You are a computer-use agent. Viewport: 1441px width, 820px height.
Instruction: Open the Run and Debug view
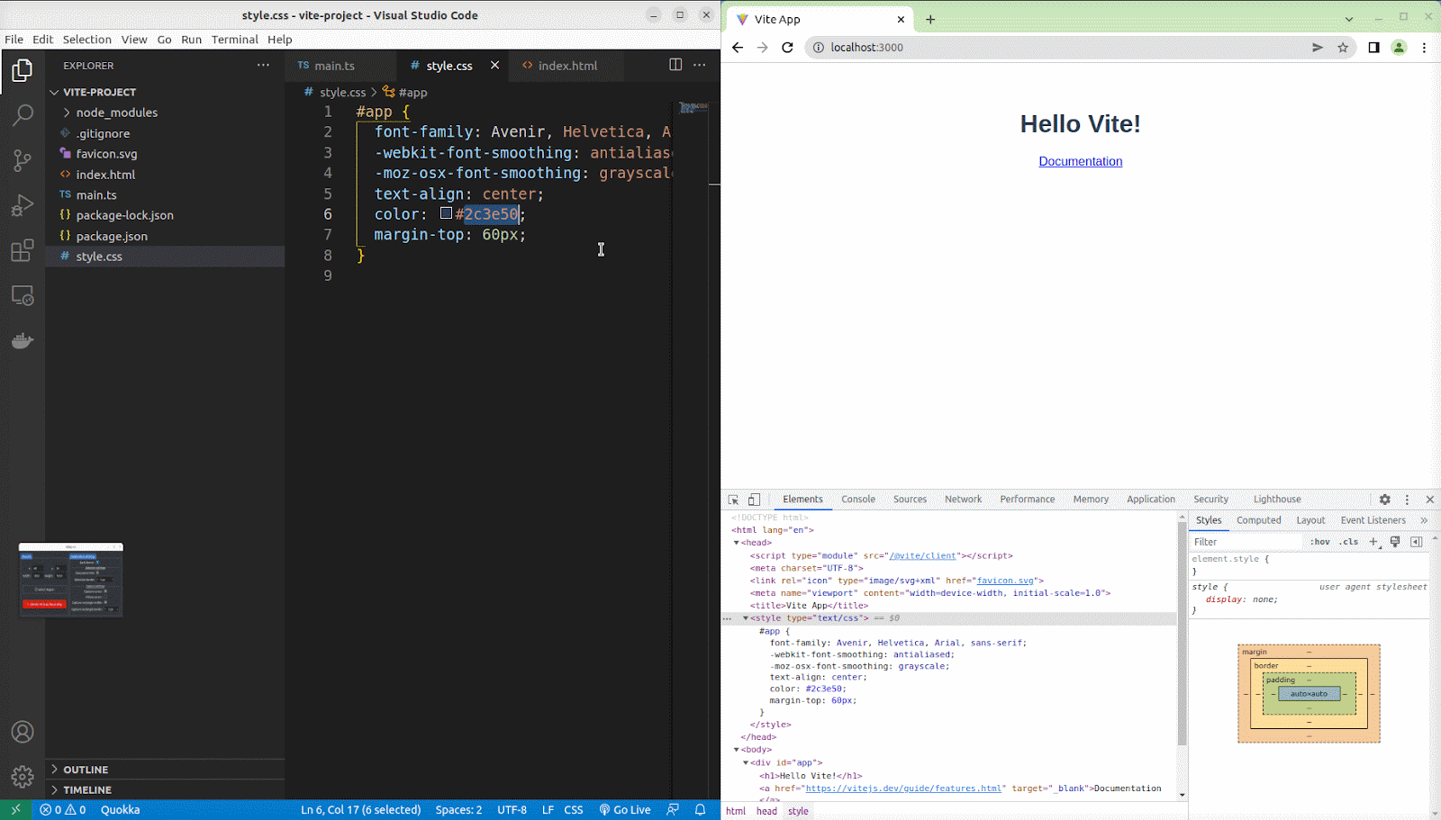[x=23, y=205]
